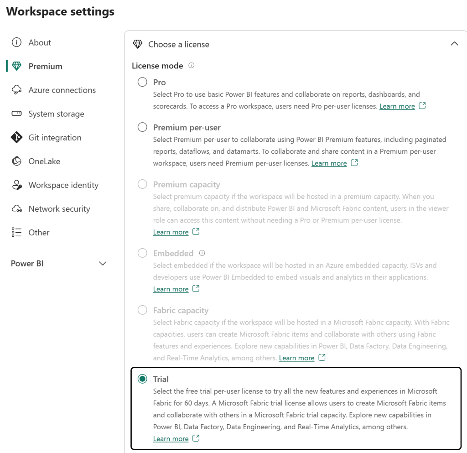Click Learn more link under Premium per-user
Viewport: 467px width, 453px height.
click(329, 163)
